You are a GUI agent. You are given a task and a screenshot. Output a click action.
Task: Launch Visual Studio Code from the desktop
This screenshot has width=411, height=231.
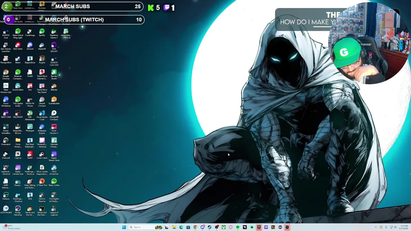42,115
